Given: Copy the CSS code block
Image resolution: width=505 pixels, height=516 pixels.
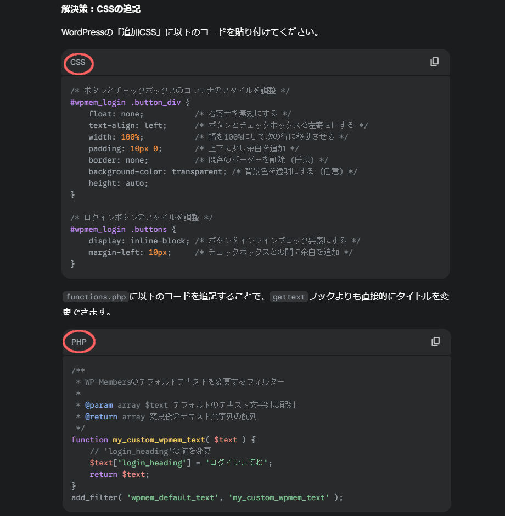Looking at the screenshot, I should pos(434,62).
